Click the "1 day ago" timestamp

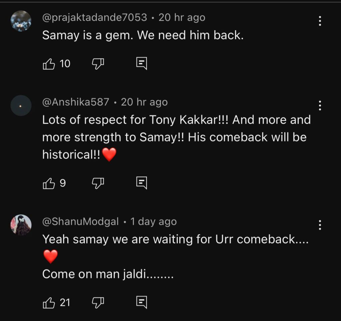tap(154, 222)
